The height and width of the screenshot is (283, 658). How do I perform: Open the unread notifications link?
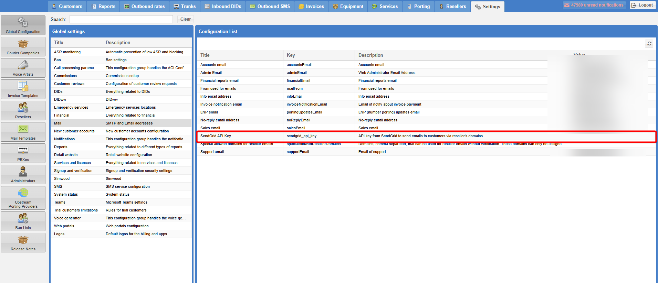tap(594, 5)
